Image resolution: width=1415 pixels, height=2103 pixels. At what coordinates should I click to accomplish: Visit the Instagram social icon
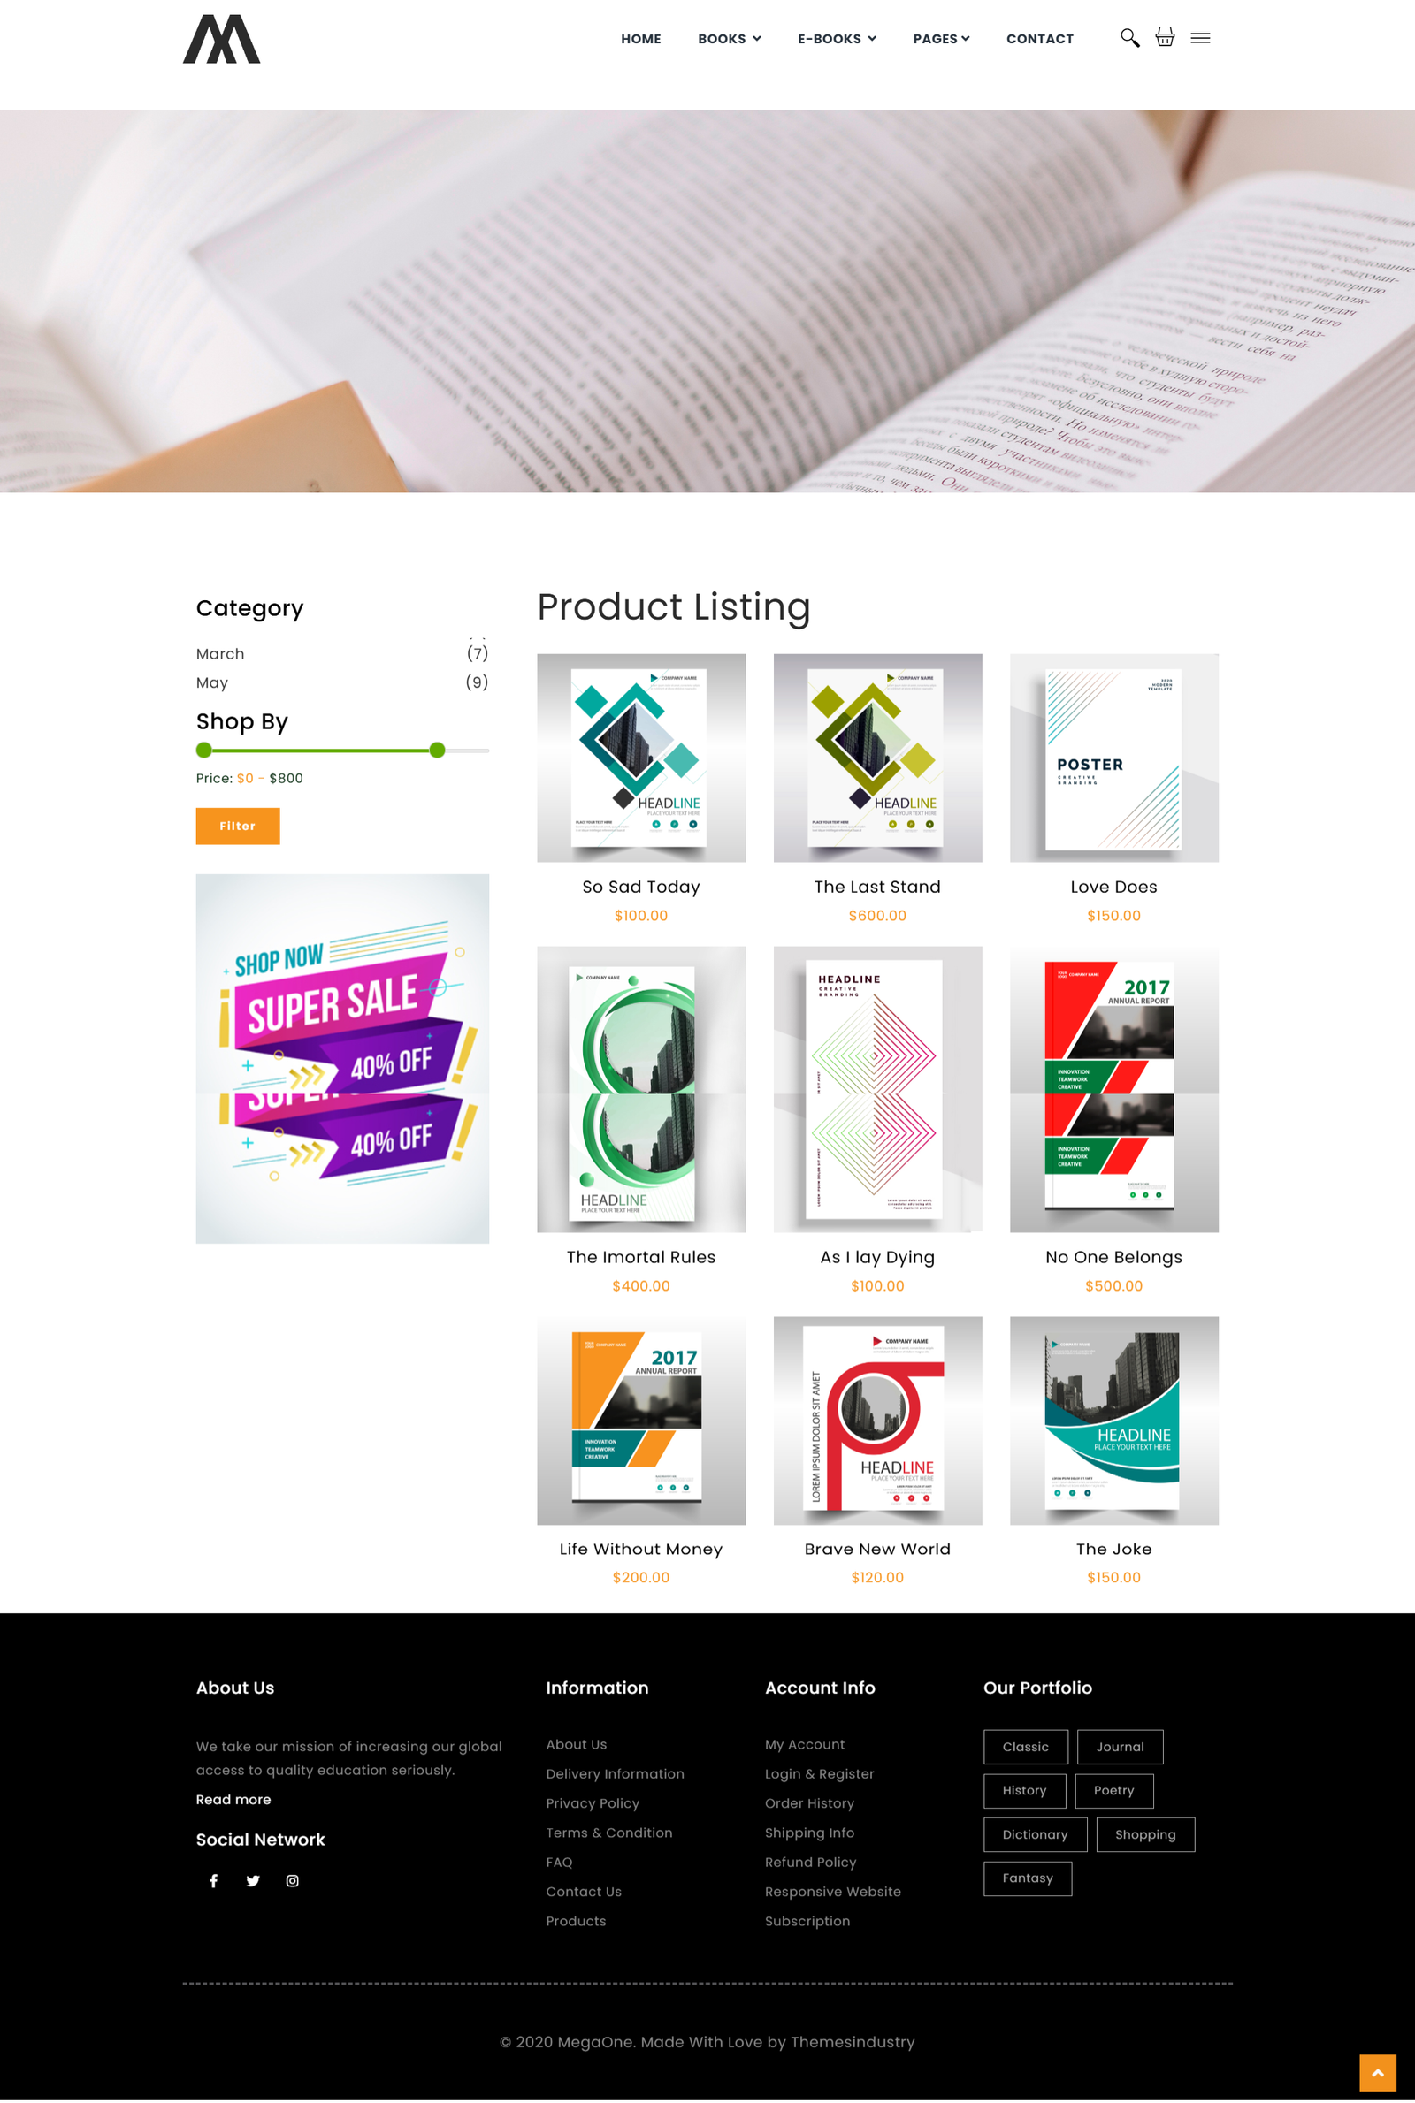293,1880
